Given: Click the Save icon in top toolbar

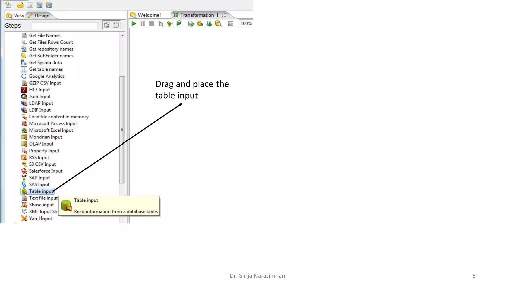Looking at the screenshot, I should pyautogui.click(x=39, y=5).
